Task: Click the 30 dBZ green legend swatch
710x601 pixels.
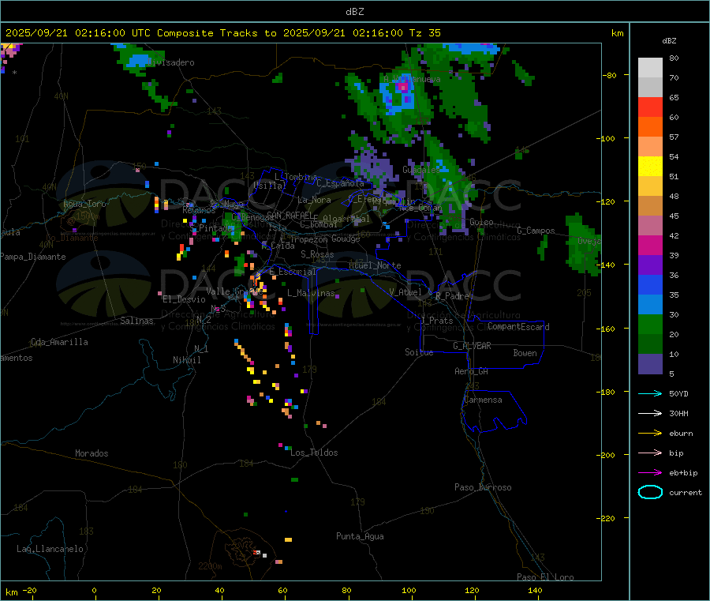Action: point(650,324)
